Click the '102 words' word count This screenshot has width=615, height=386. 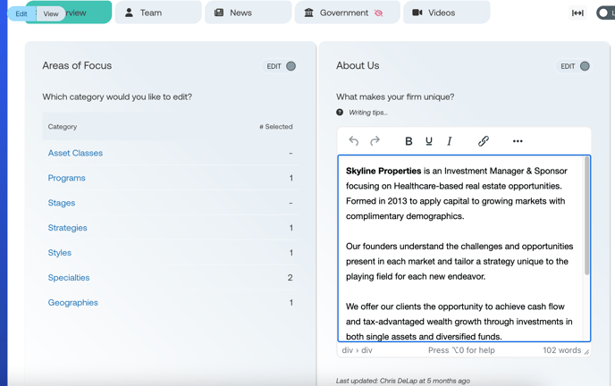click(561, 350)
